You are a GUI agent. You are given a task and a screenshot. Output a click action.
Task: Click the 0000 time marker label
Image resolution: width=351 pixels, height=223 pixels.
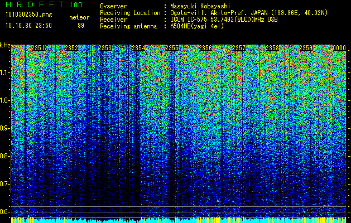click(x=339, y=48)
